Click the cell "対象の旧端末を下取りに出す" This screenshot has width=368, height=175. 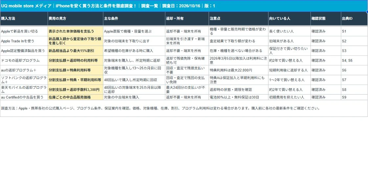click(x=134, y=41)
